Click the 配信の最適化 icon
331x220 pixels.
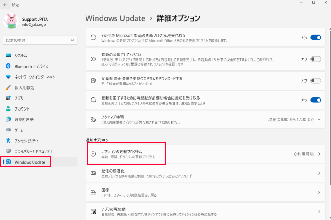click(x=93, y=173)
